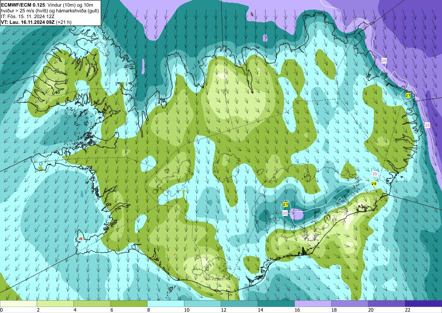
Task: Click the 'VT: Lau. 16.11.2024 09Z' valid time line
Action: tap(36, 22)
